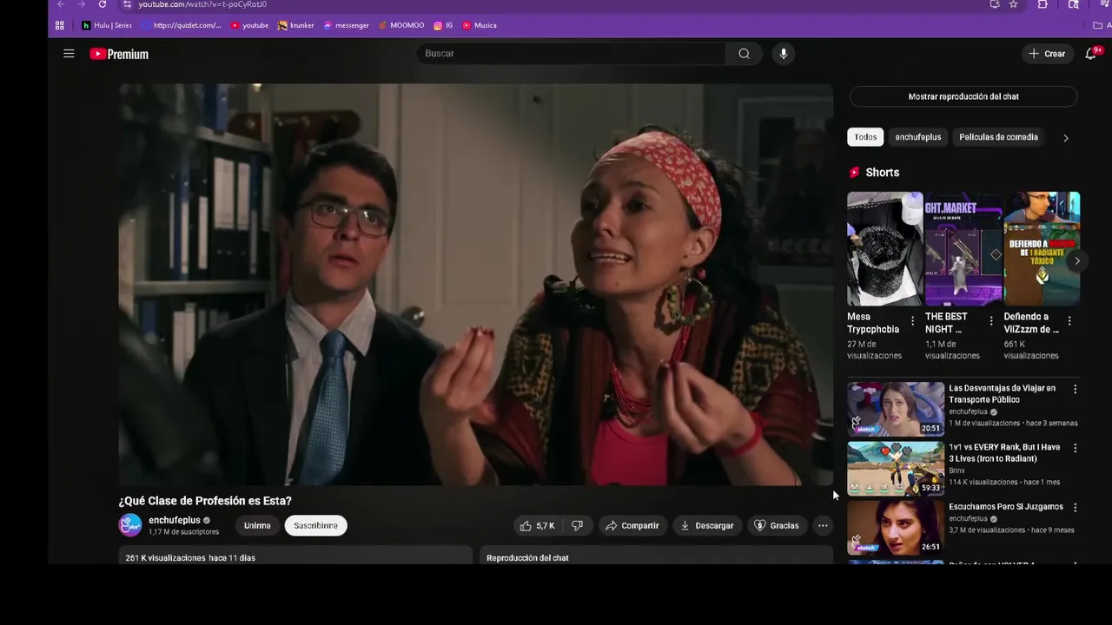This screenshot has height=625, width=1112.
Task: Focus the Buscar search field
Action: coord(572,54)
